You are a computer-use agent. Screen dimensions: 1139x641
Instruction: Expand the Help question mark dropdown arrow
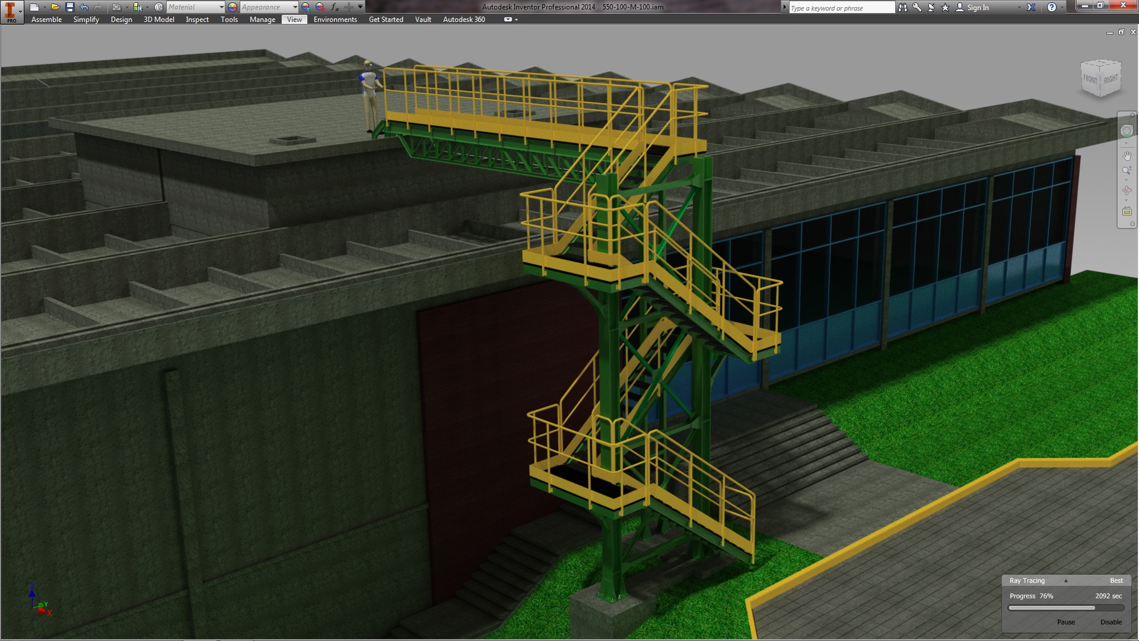[1062, 7]
